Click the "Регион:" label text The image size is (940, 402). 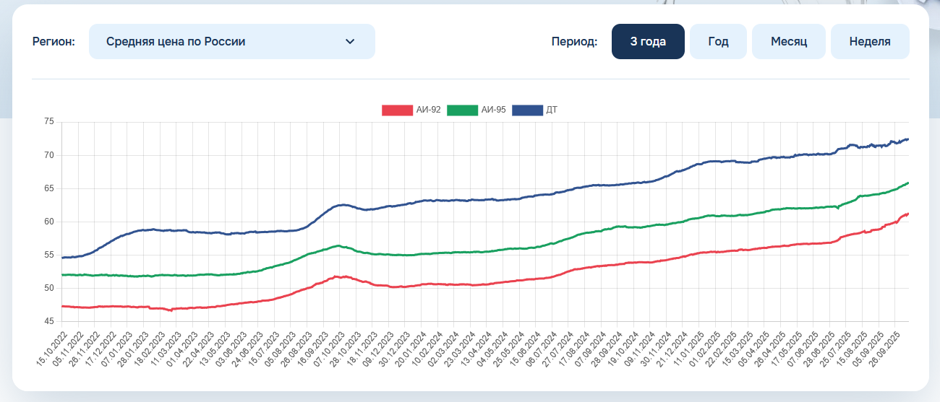pos(54,42)
